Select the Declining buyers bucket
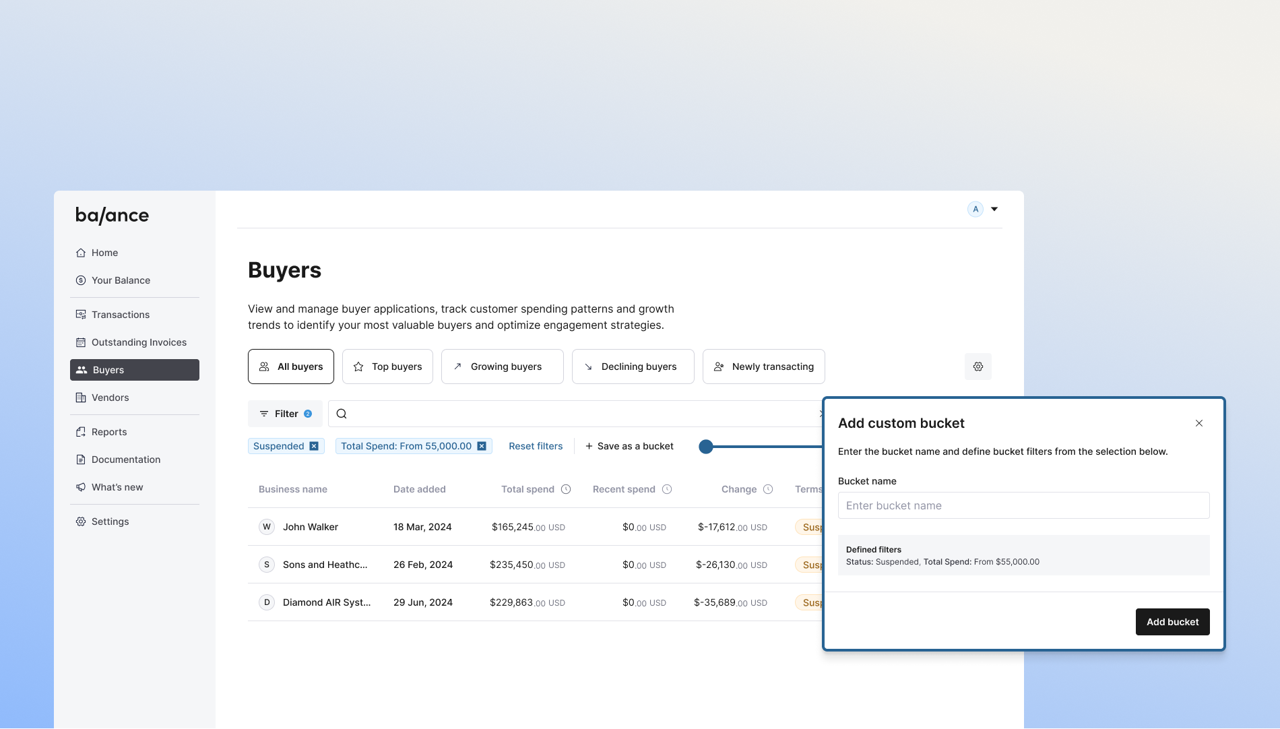 coord(633,367)
